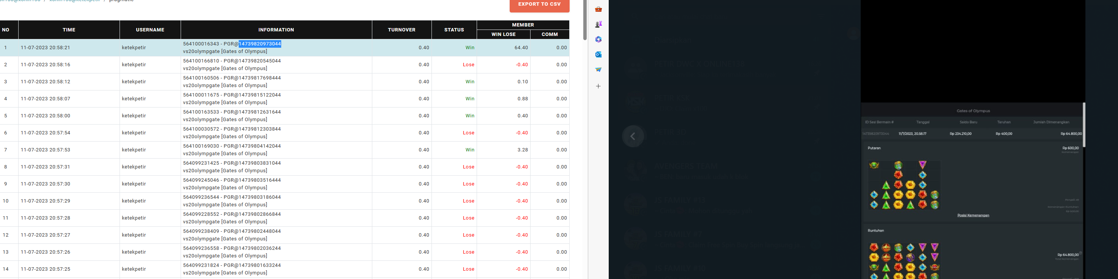Click username ketekpetir in row 10
This screenshot has width=1118, height=279.
coord(134,201)
